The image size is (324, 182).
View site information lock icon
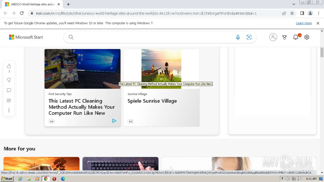(32, 13)
